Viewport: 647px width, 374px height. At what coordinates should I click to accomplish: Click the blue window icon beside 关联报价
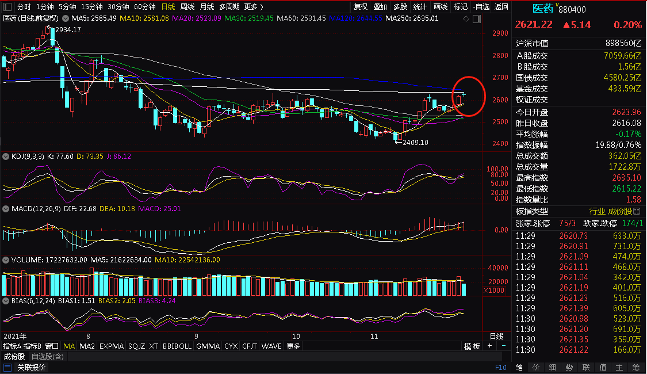[7, 367]
